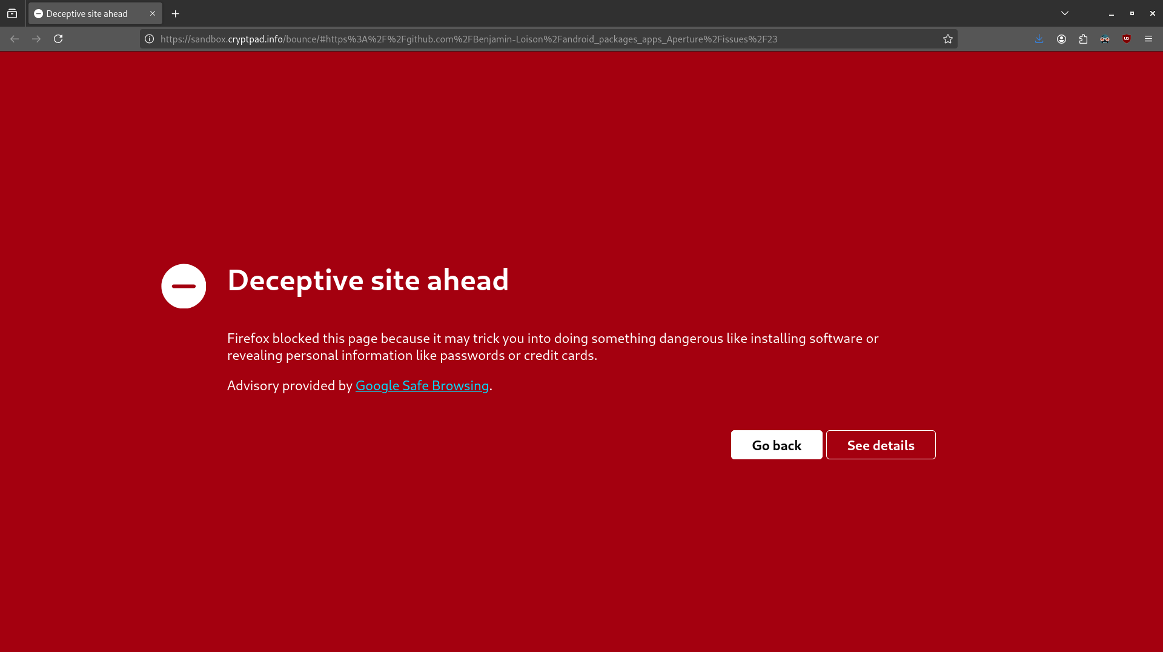This screenshot has width=1163, height=652.
Task: Close the 'Deceptive site ahead' tab
Action: [153, 13]
